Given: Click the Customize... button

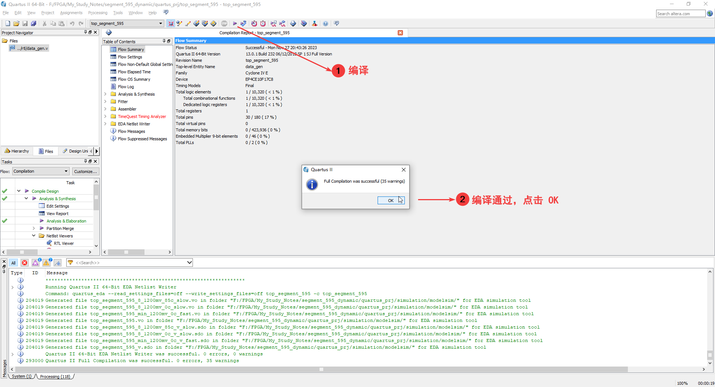Looking at the screenshot, I should [85, 171].
